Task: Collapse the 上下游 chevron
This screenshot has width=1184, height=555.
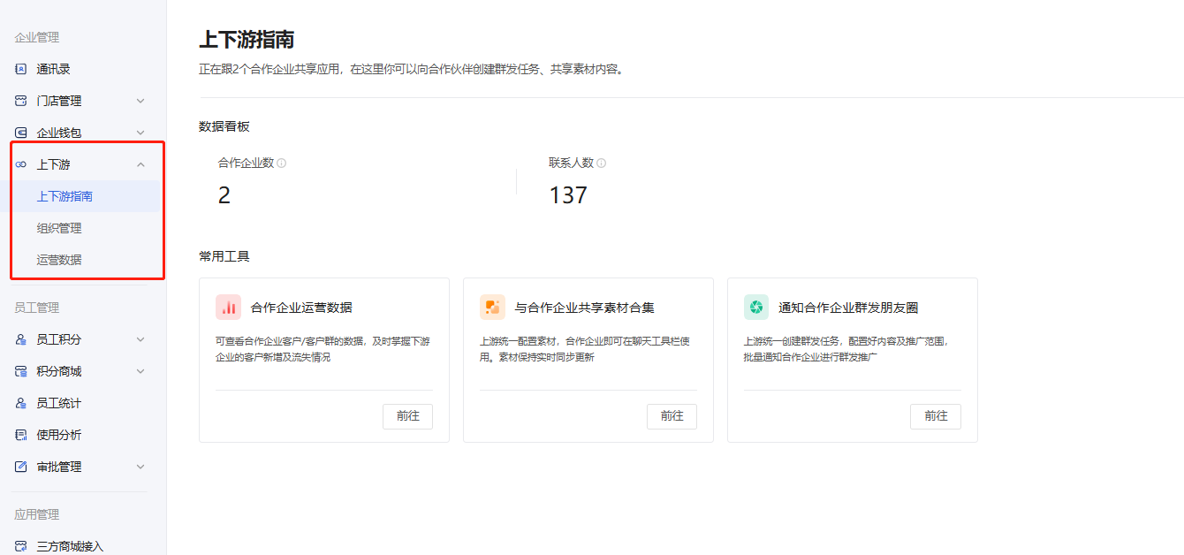Action: pos(140,164)
